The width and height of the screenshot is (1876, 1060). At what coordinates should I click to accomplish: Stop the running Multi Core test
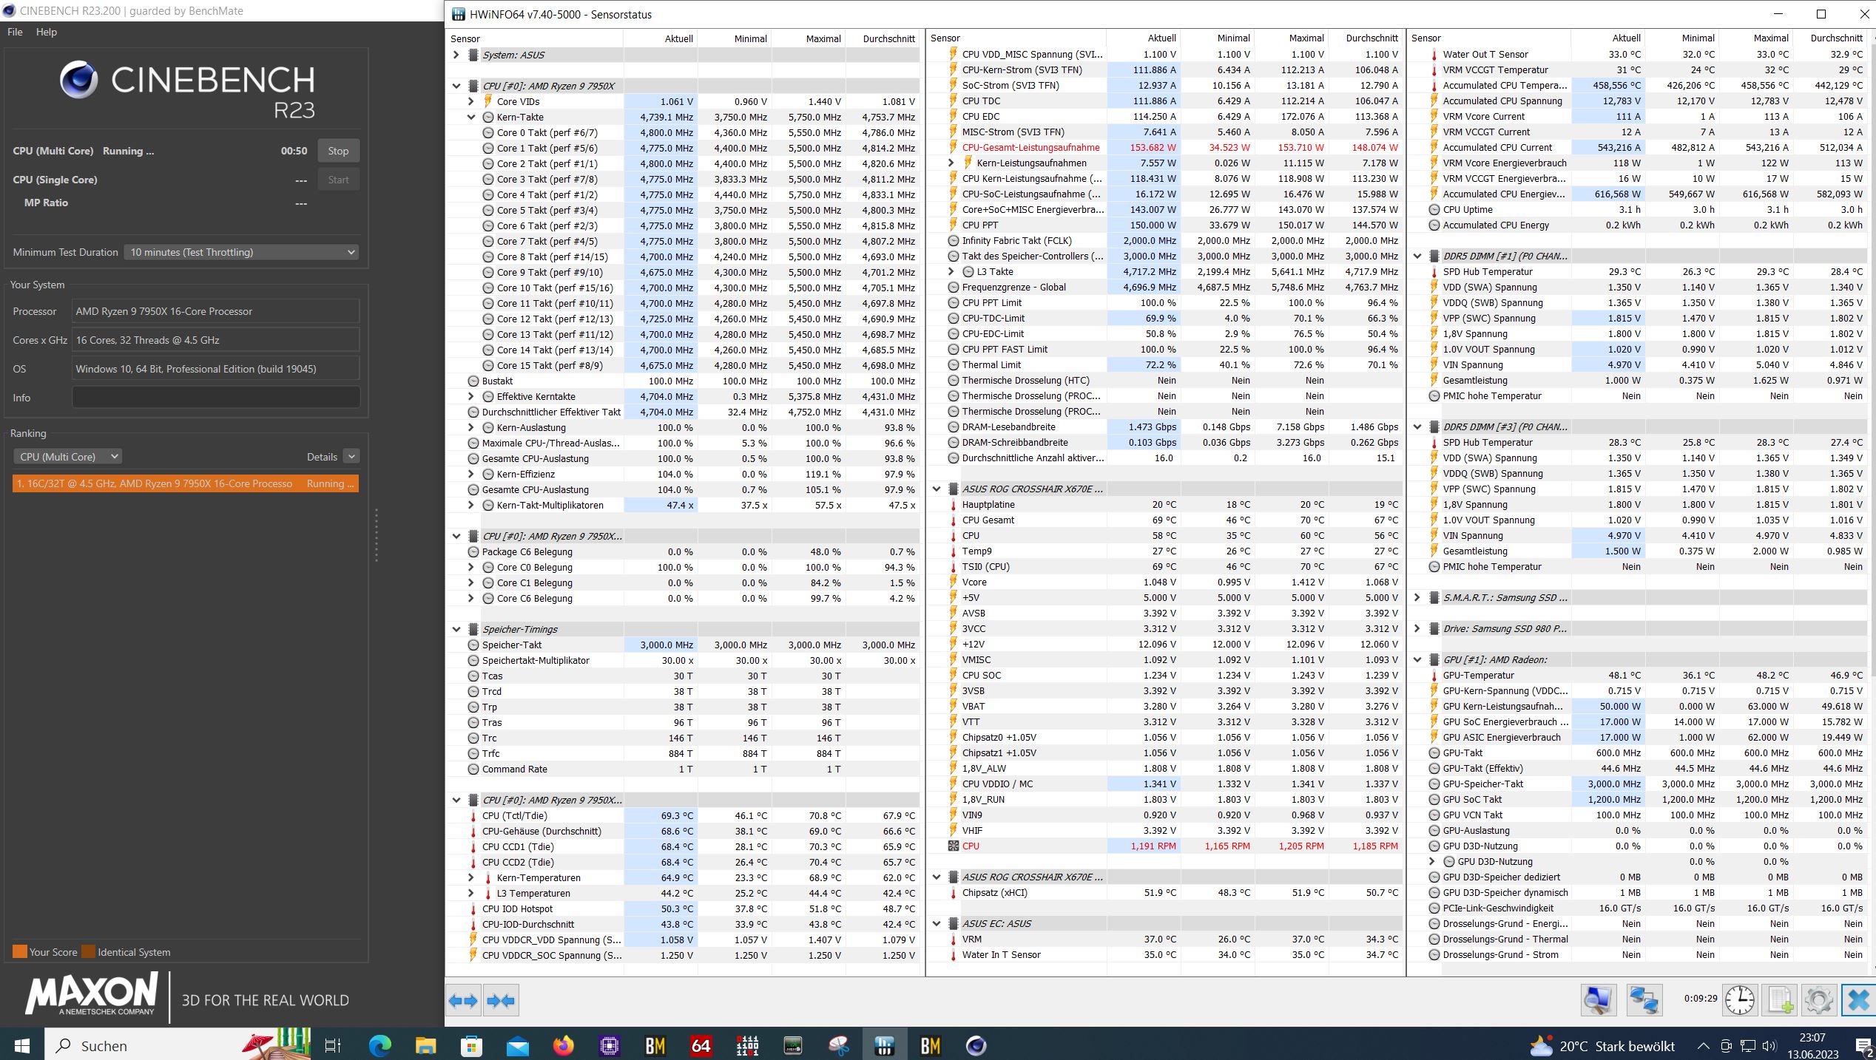[x=338, y=151]
